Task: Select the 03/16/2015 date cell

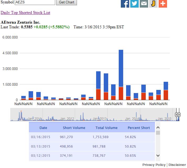Action: tap(40, 137)
